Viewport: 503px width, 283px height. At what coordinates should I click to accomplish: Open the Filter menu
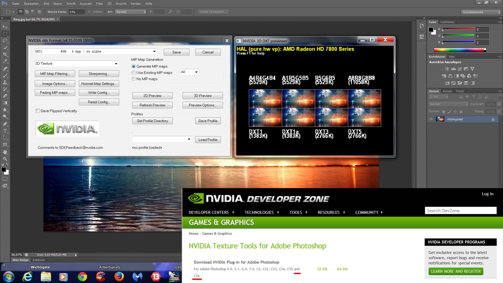coord(99,4)
